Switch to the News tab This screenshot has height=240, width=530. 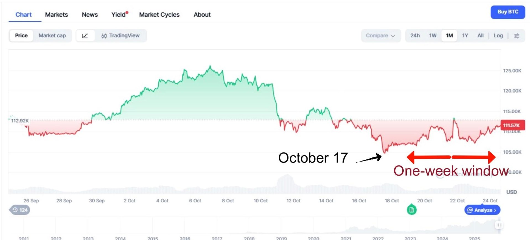90,15
